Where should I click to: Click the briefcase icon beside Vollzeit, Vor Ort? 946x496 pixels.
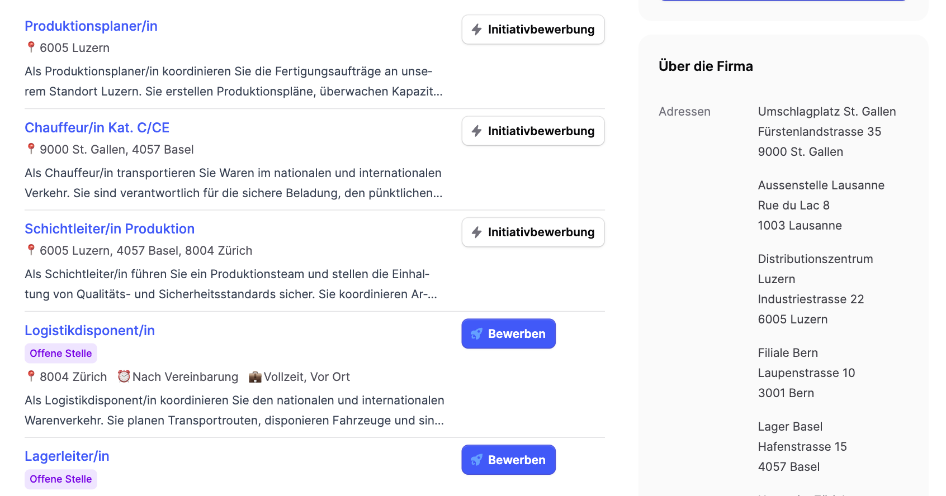[255, 377]
